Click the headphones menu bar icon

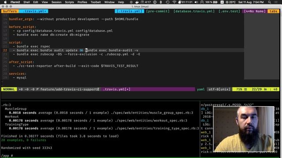pos(202,2)
